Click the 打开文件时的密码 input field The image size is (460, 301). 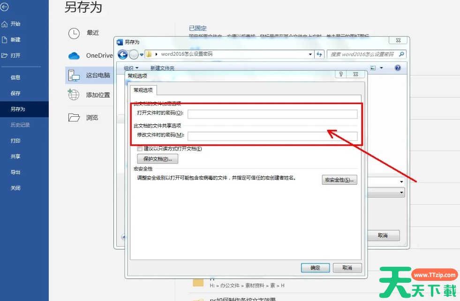tap(272, 114)
